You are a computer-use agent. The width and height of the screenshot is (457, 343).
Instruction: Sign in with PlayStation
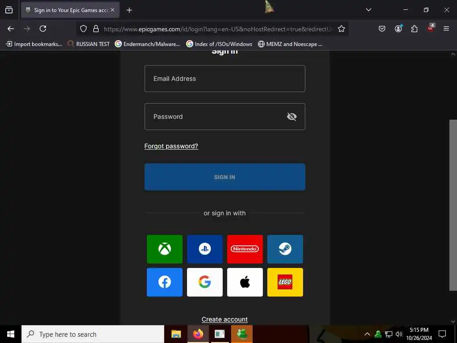tap(204, 249)
